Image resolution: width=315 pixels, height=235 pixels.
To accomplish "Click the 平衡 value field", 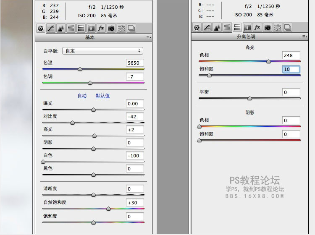I will coord(291,92).
